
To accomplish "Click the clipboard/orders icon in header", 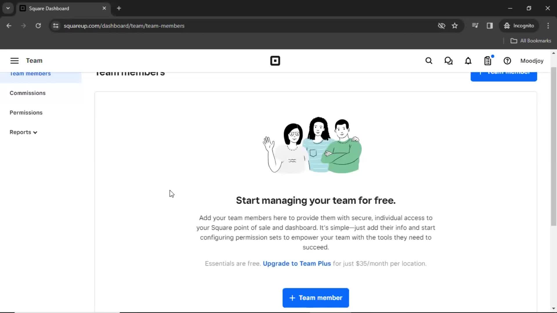I will tap(488, 61).
